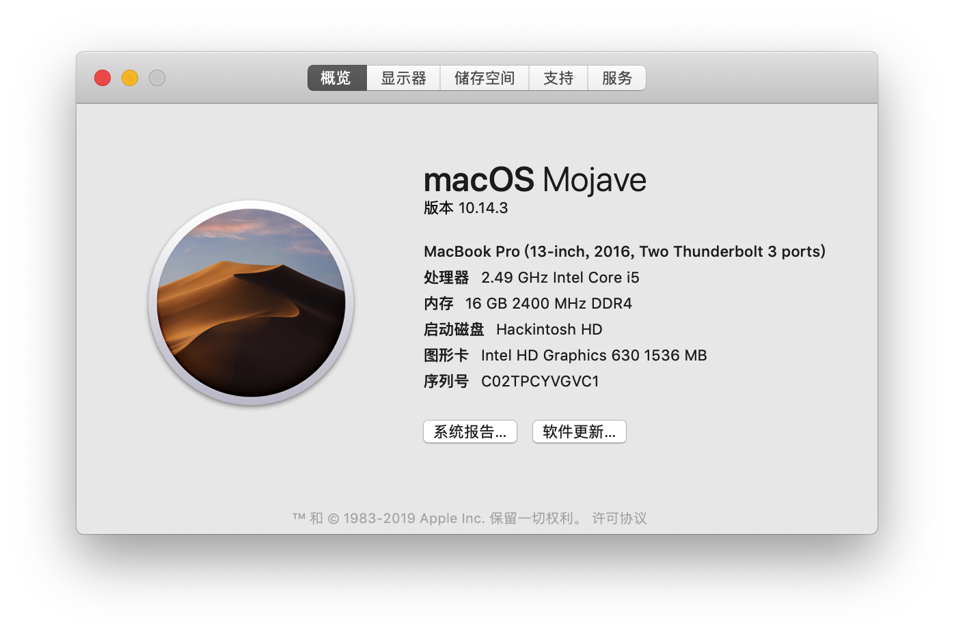Click startup disk value Hackintosh HD
This screenshot has width=954, height=635.
pos(549,329)
